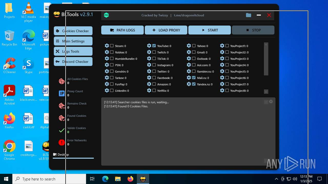Open the folder icon in title bar
Image resolution: width=328 pixels, height=184 pixels.
pyautogui.click(x=249, y=15)
